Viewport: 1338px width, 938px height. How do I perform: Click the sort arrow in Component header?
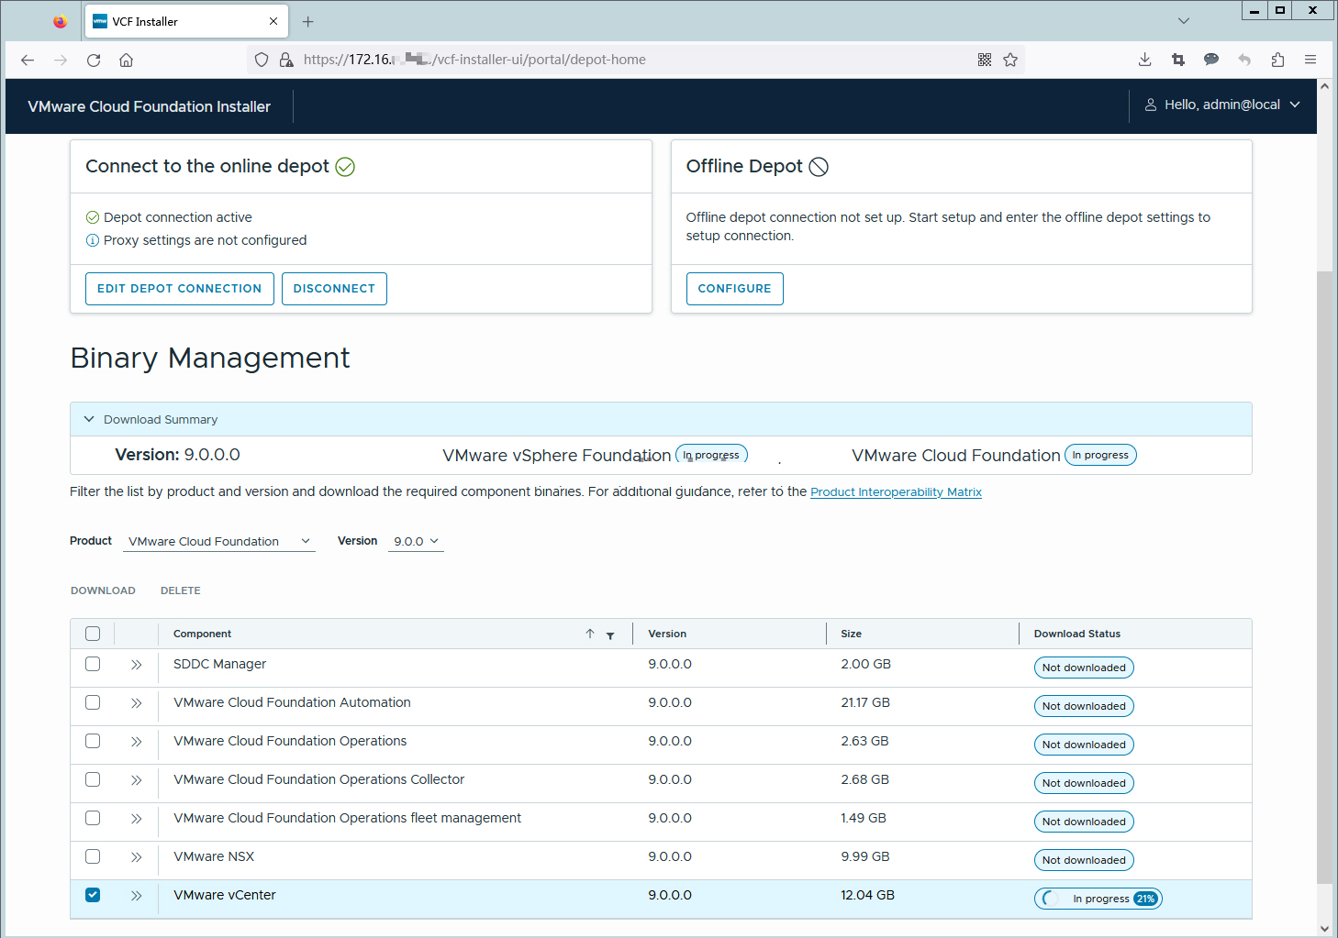tap(590, 634)
